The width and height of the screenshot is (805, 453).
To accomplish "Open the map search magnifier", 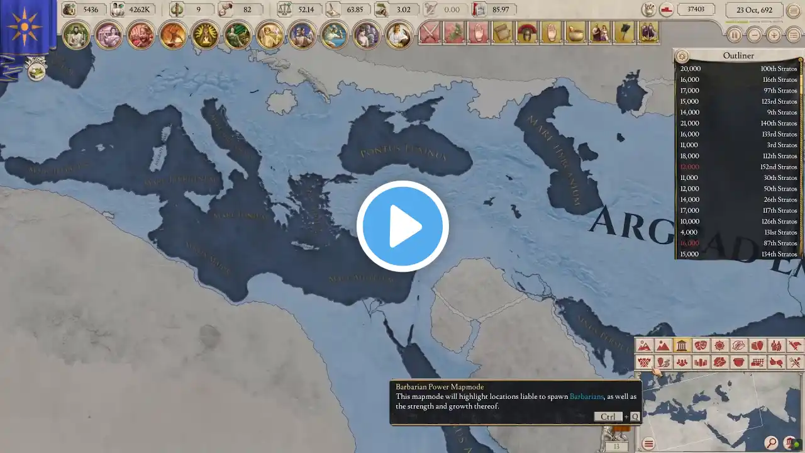I will (771, 443).
